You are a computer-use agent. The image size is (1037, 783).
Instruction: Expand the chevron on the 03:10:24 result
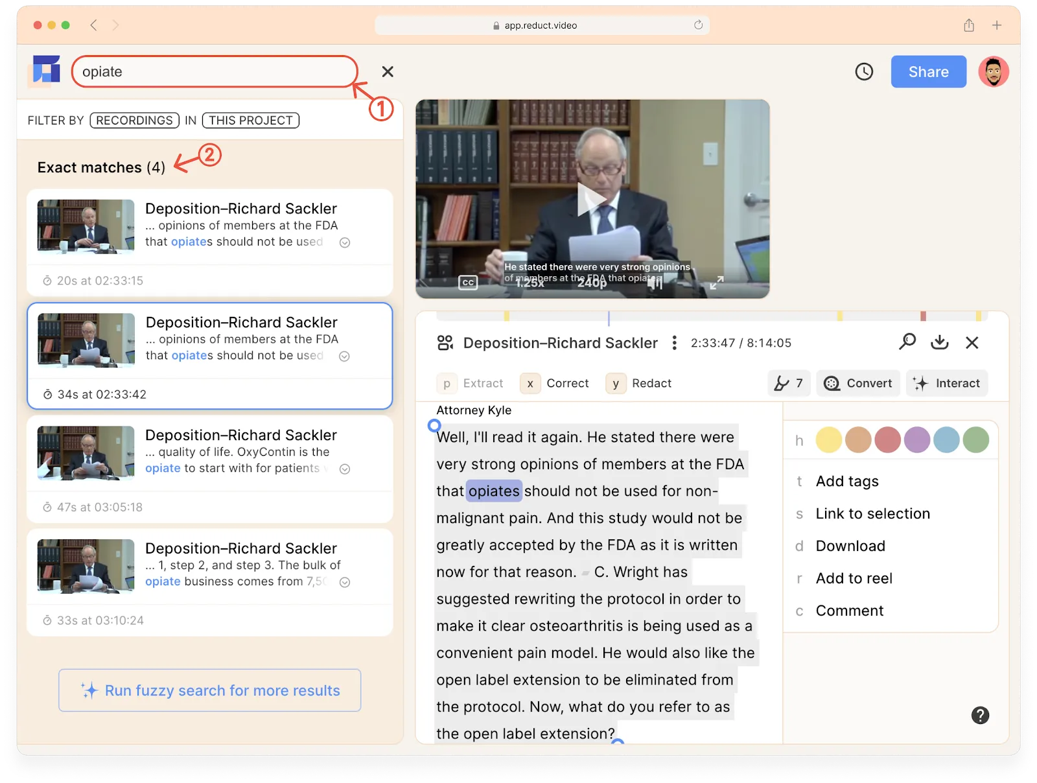click(345, 582)
